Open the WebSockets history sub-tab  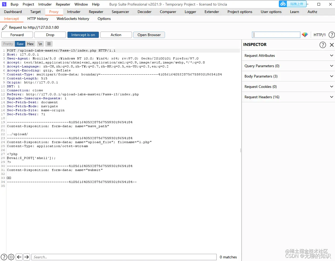[x=73, y=19]
